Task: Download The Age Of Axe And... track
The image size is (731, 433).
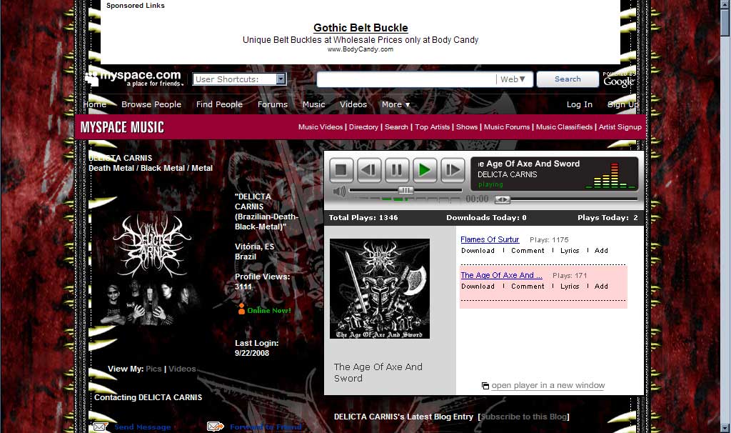Action: click(478, 287)
